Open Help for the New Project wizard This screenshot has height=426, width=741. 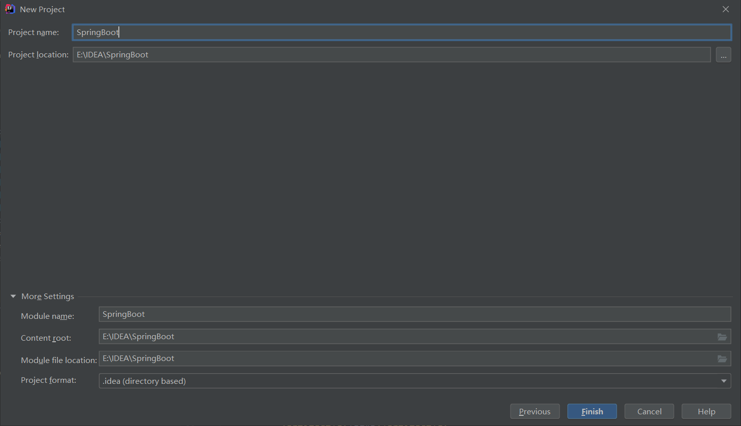tap(706, 411)
